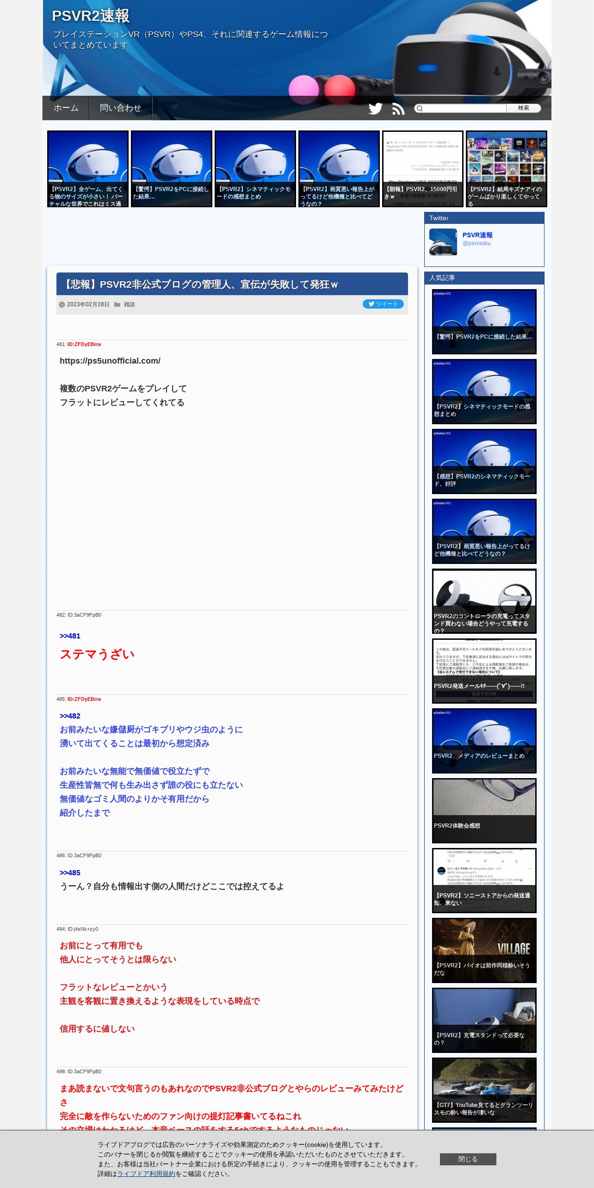Click the magnifier icon in the search box
This screenshot has height=1188, width=594.
pyautogui.click(x=420, y=108)
